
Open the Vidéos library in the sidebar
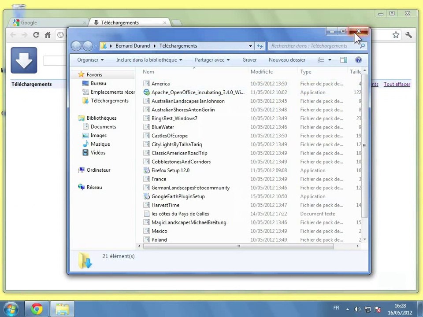[98, 153]
